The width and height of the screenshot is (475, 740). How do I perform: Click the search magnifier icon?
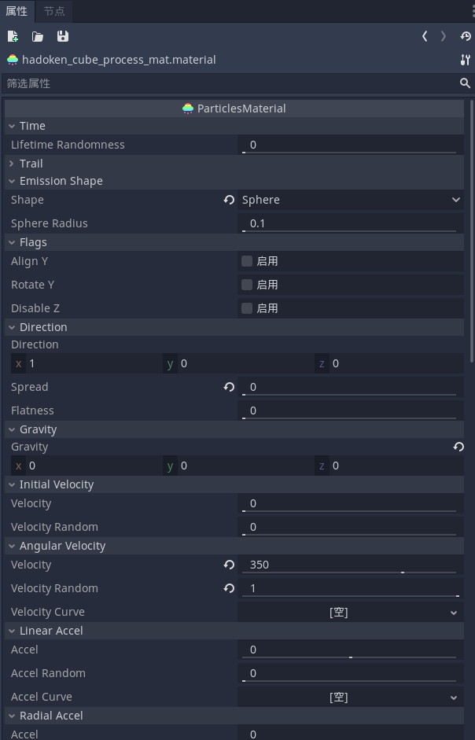(x=465, y=83)
